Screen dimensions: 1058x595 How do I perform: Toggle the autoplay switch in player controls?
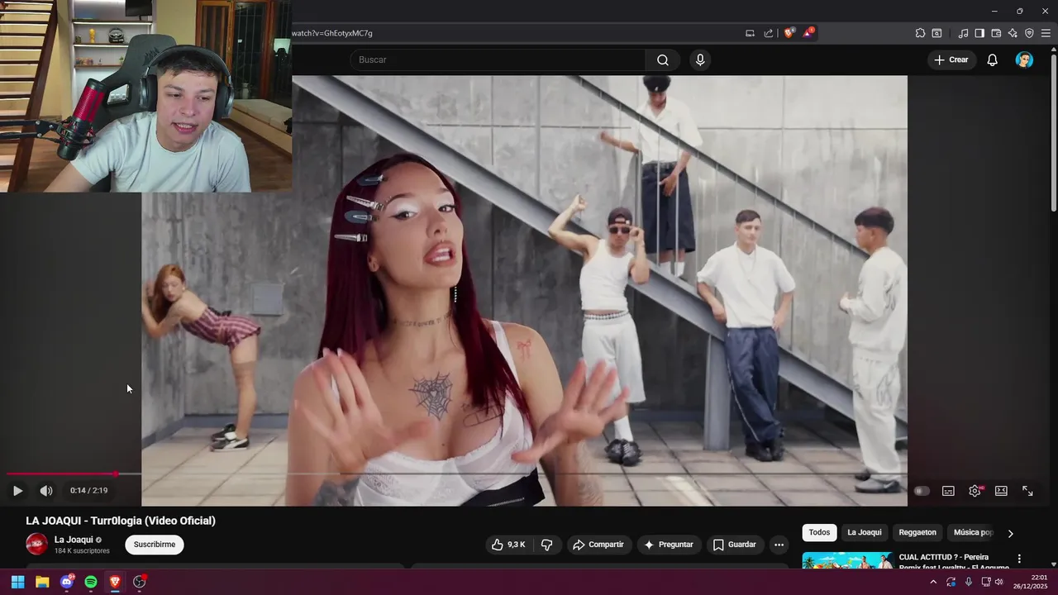(x=922, y=491)
